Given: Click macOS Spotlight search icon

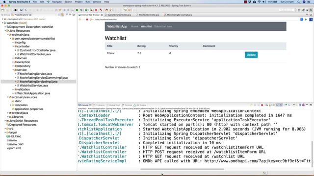Looking at the screenshot, I should click(298, 2).
